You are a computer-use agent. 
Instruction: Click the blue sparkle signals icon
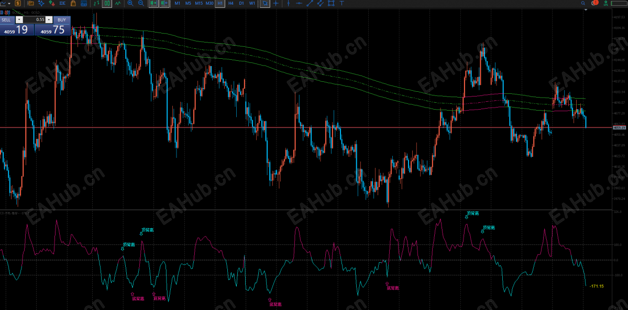41,3
